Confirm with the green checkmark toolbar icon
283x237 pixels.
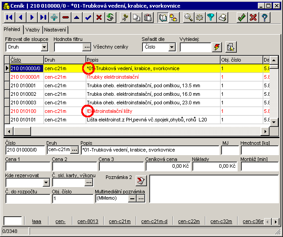pyautogui.click(x=242, y=18)
